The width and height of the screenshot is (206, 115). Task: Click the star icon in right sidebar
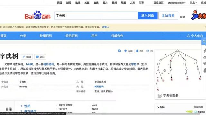(x=205, y=50)
